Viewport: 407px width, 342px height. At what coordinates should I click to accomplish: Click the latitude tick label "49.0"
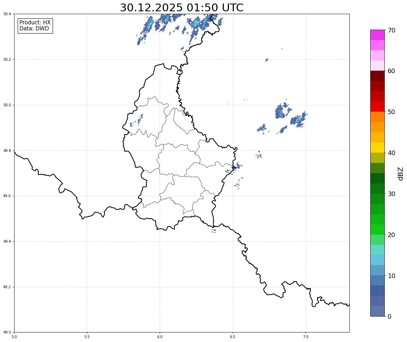point(7,332)
